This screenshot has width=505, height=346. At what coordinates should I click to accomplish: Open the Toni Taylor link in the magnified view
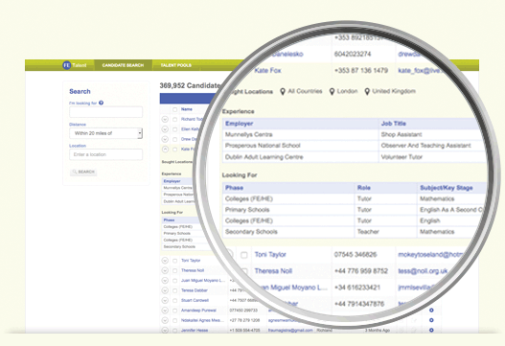tap(270, 255)
